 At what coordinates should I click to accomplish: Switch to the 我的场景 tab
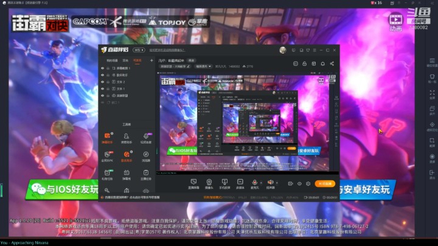pyautogui.click(x=112, y=60)
